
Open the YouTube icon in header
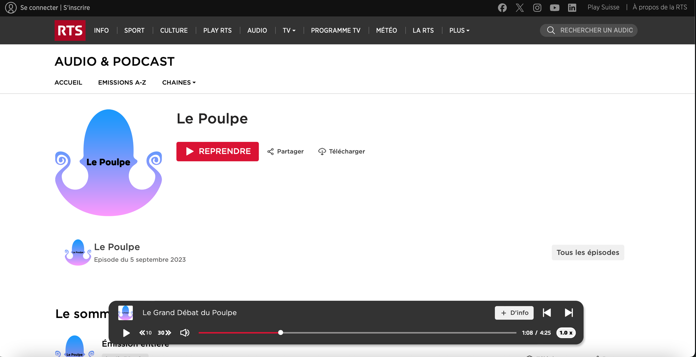555,8
